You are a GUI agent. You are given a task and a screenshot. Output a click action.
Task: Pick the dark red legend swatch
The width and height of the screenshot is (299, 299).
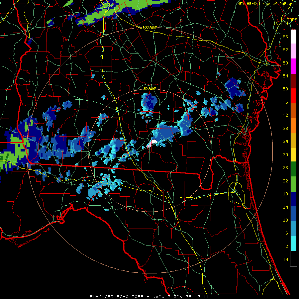coord(293,81)
